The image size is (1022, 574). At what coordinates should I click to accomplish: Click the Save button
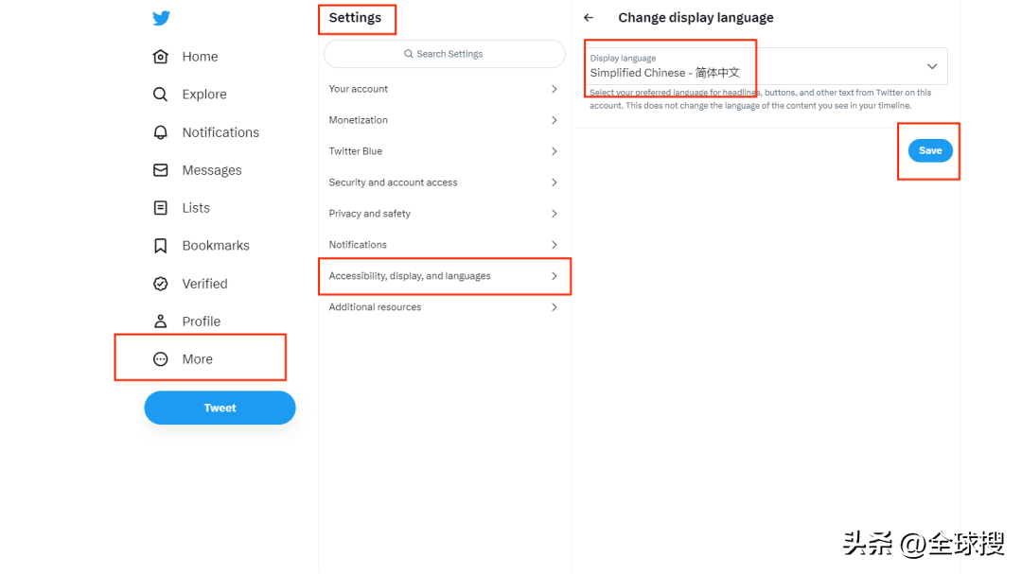930,150
